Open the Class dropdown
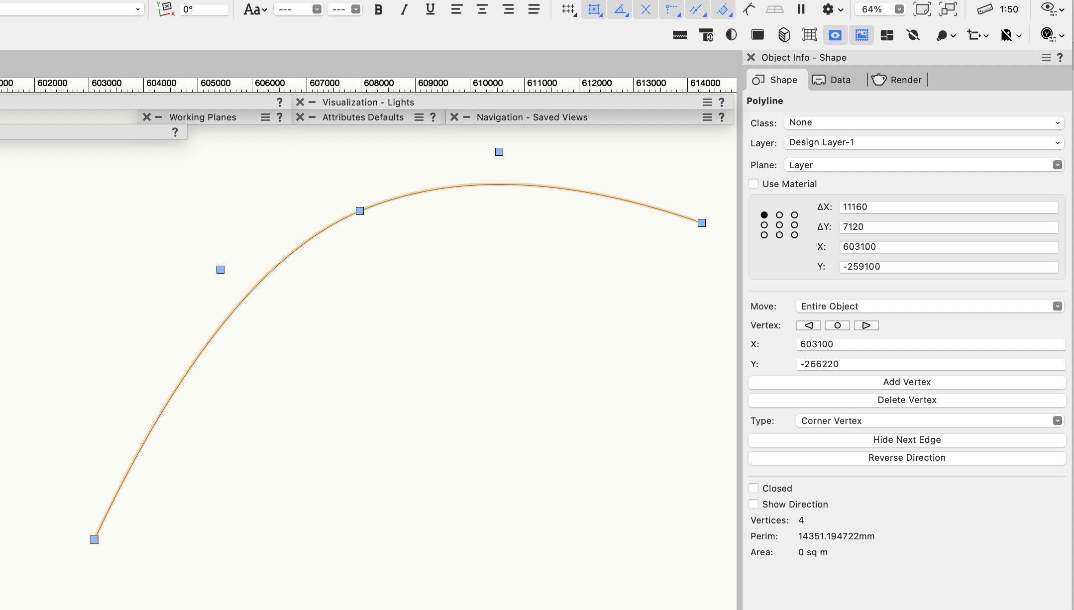Screen dimensions: 1074x610 (924, 122)
